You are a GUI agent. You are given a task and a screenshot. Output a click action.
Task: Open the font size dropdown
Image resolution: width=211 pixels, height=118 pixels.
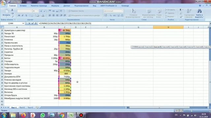38,11
